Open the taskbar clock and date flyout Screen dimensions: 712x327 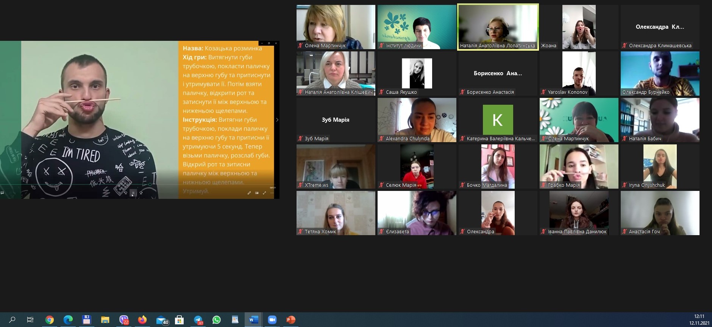point(699,320)
